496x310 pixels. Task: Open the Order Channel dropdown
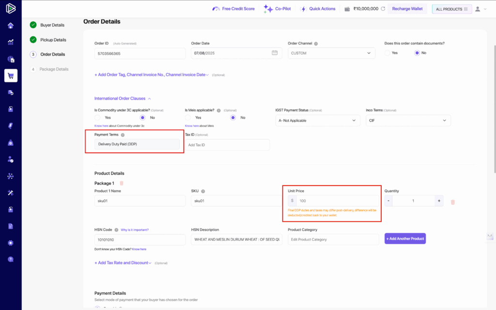pos(331,53)
